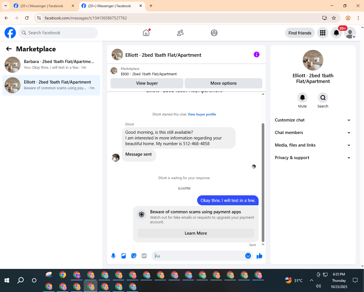Mute the conversation with the bell icon
Image resolution: width=364 pixels, height=292 pixels.
[302, 98]
